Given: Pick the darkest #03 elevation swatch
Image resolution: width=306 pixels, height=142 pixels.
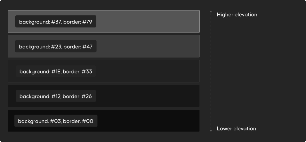Looking at the screenshot, I should click(x=104, y=121).
